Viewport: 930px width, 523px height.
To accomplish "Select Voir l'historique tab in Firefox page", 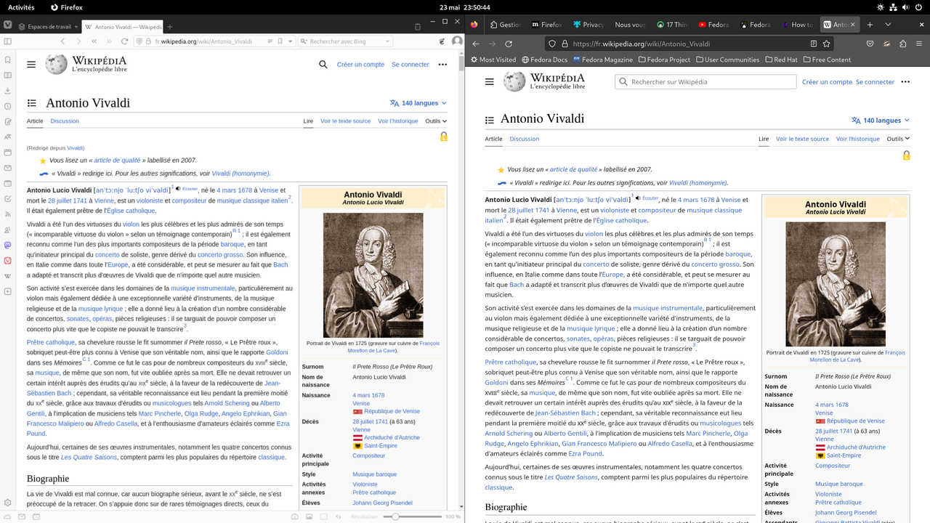I will coord(857,139).
